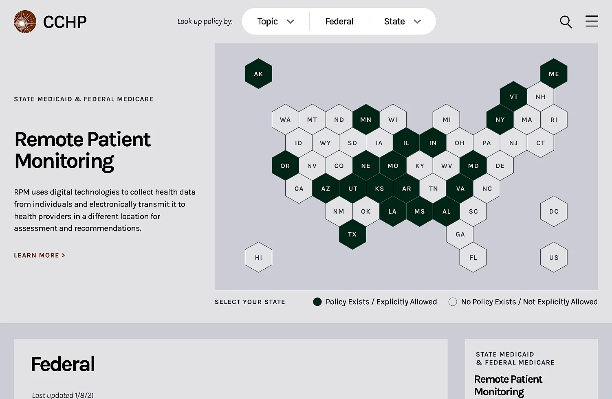Select the Alaska hexagon on map
Image resolution: width=612 pixels, height=399 pixels.
coord(258,74)
